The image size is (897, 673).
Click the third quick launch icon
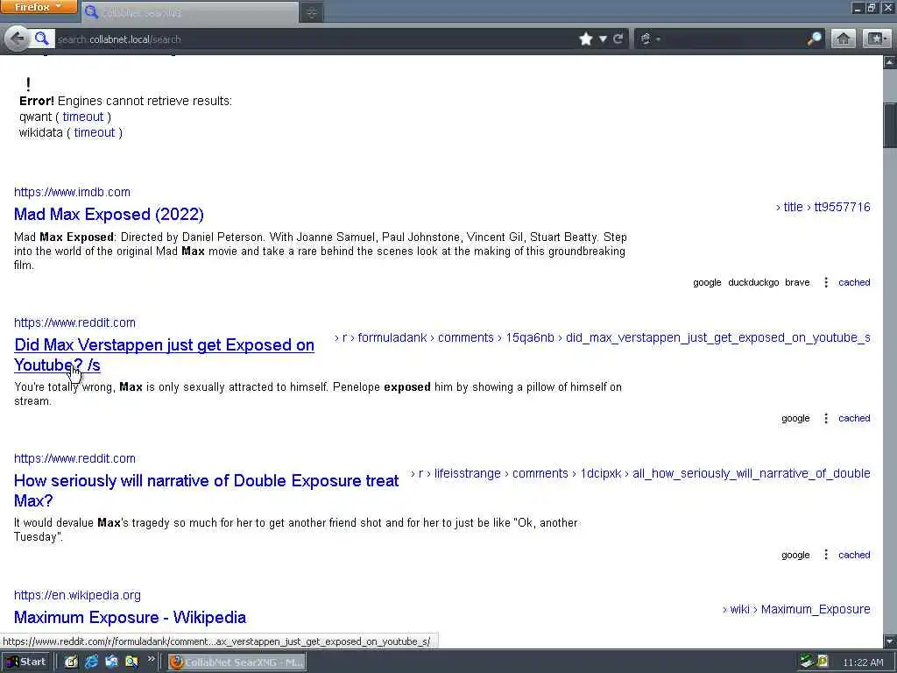pos(111,662)
